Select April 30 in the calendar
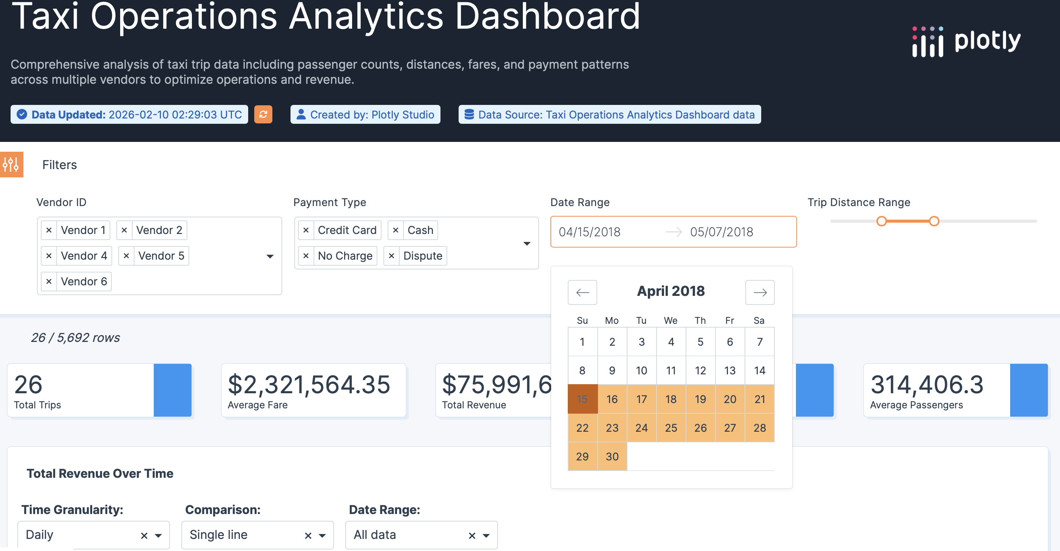Image resolution: width=1060 pixels, height=551 pixels. 612,456
